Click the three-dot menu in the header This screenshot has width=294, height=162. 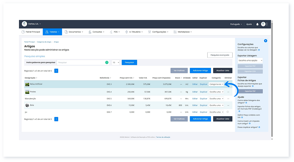(267, 24)
